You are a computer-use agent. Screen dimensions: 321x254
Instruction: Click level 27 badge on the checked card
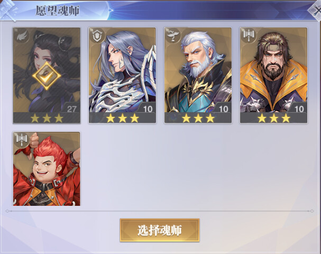pos(71,109)
